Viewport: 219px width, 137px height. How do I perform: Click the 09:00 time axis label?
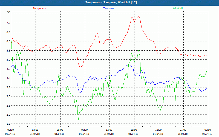click(x=85, y=130)
